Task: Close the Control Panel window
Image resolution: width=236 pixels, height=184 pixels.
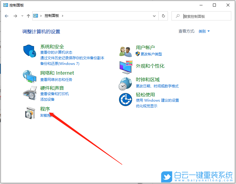Action: click(228, 5)
